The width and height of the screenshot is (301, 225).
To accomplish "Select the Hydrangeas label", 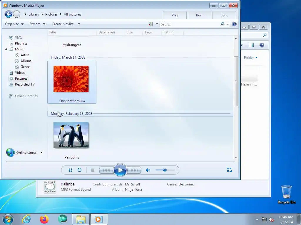I will [72, 45].
